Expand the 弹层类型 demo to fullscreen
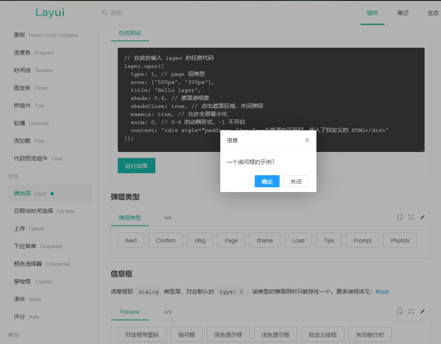 (x=411, y=217)
